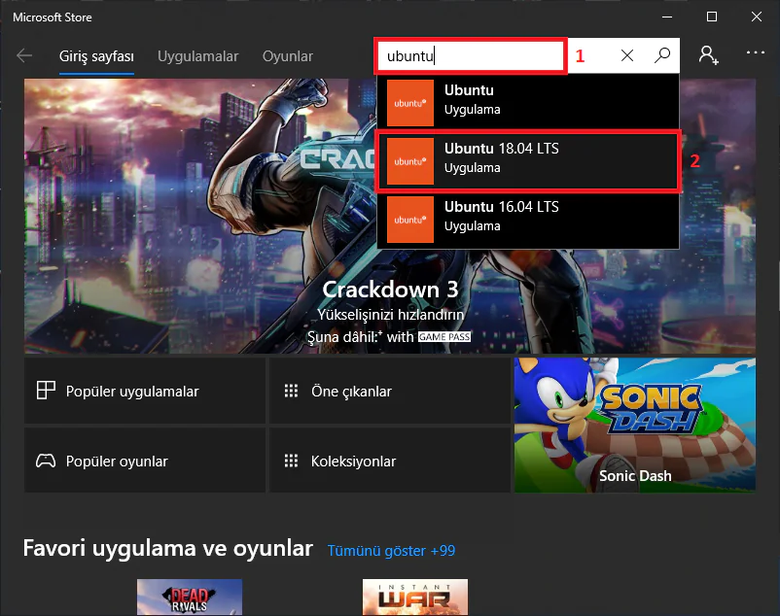Open Öne çıkanlar section
The width and height of the screenshot is (780, 616).
click(389, 391)
